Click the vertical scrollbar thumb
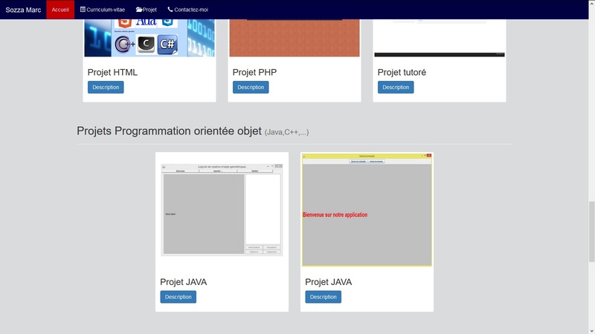The height and width of the screenshot is (334, 595). [591, 230]
